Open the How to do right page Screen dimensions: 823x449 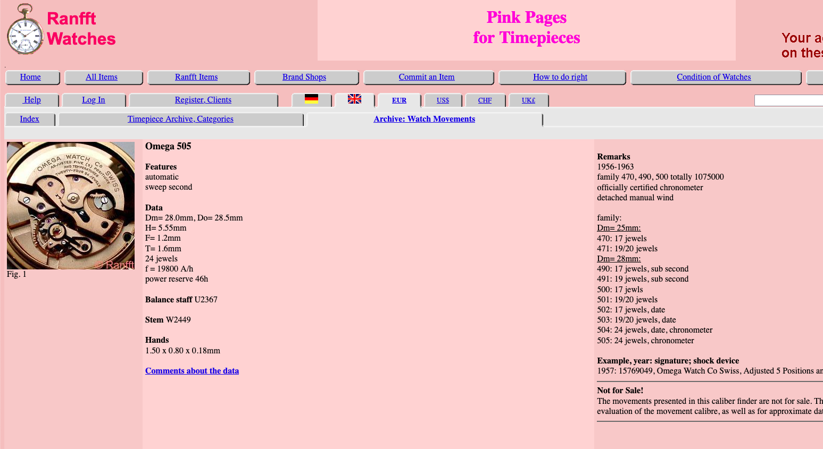tap(560, 77)
